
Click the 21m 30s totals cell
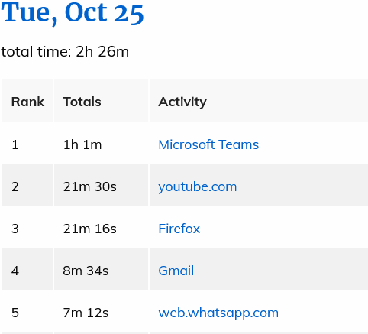coord(101,186)
